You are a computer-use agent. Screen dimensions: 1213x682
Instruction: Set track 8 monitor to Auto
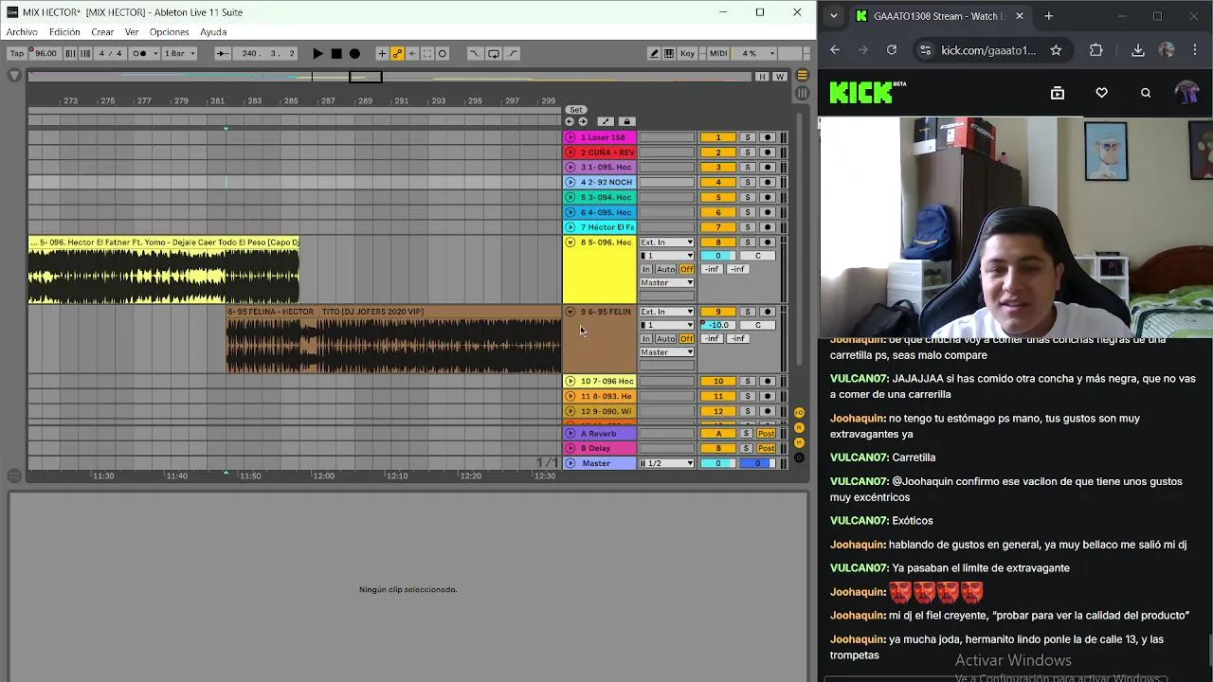pos(666,270)
